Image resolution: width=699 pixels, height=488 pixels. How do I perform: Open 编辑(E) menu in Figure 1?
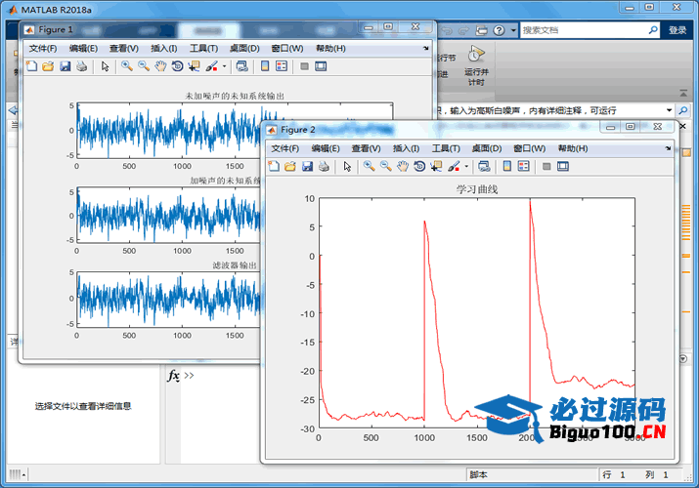[x=83, y=49]
